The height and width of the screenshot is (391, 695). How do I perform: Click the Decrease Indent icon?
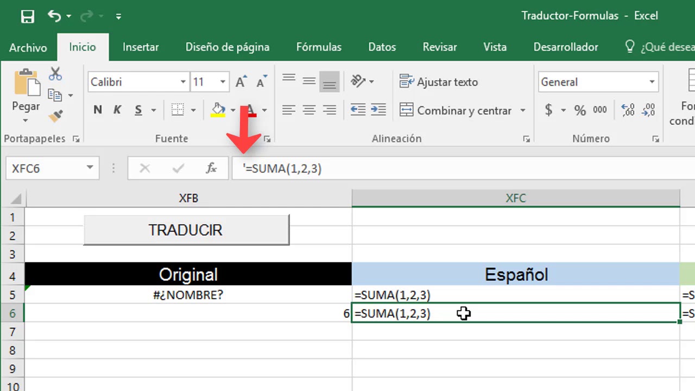pos(358,110)
